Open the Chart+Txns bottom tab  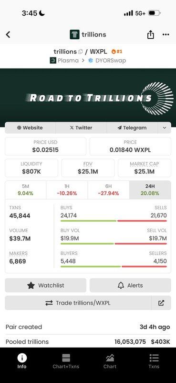[x=66, y=361]
